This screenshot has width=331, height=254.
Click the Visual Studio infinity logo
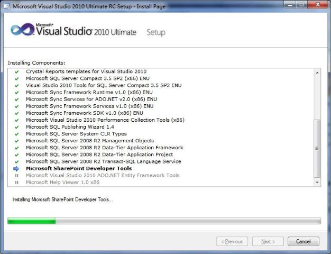(x=23, y=30)
